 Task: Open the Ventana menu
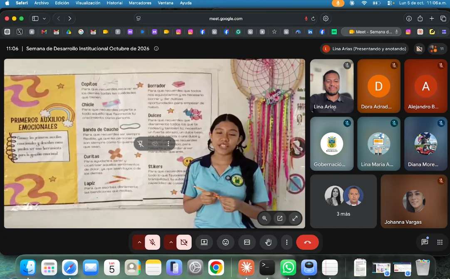point(166,3)
